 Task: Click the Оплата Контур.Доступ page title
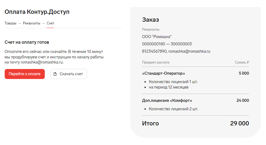click(x=37, y=12)
